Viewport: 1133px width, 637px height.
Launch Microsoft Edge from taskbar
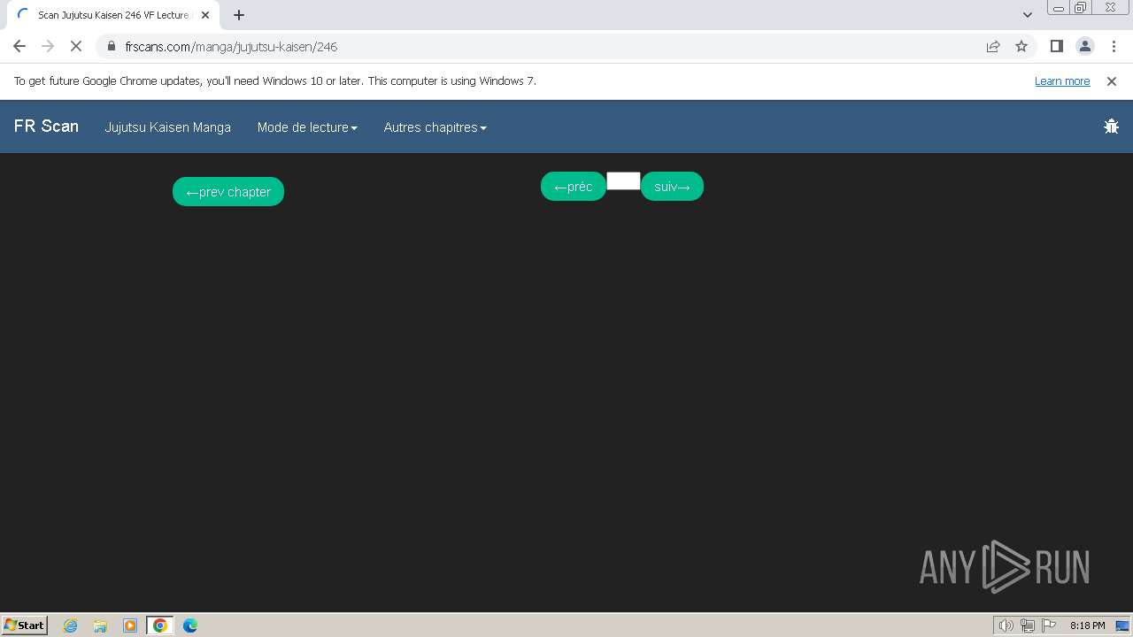point(190,625)
